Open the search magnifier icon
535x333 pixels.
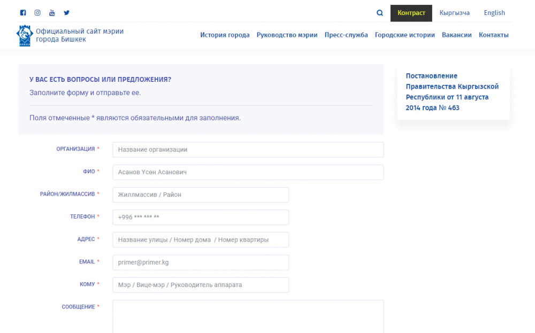[x=379, y=12]
